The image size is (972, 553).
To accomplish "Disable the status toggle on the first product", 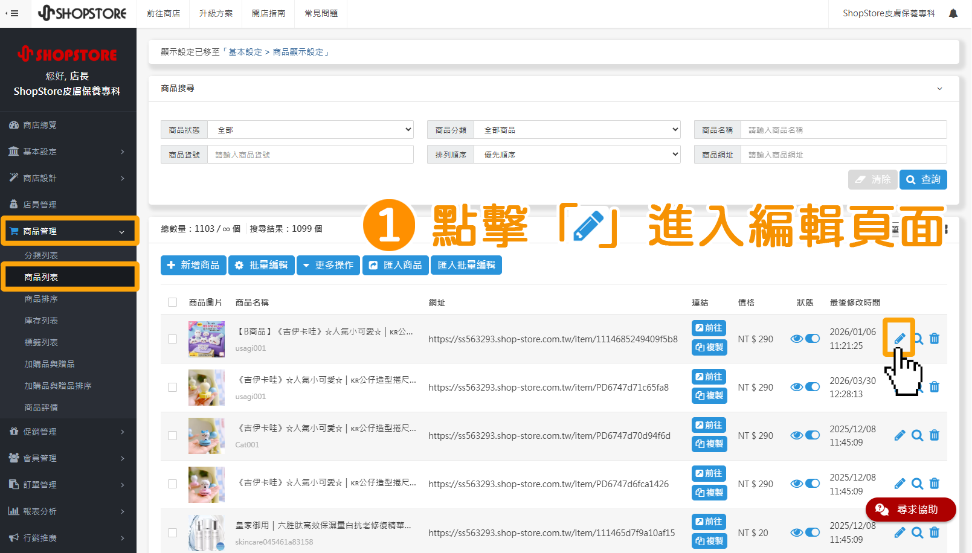I will point(813,339).
